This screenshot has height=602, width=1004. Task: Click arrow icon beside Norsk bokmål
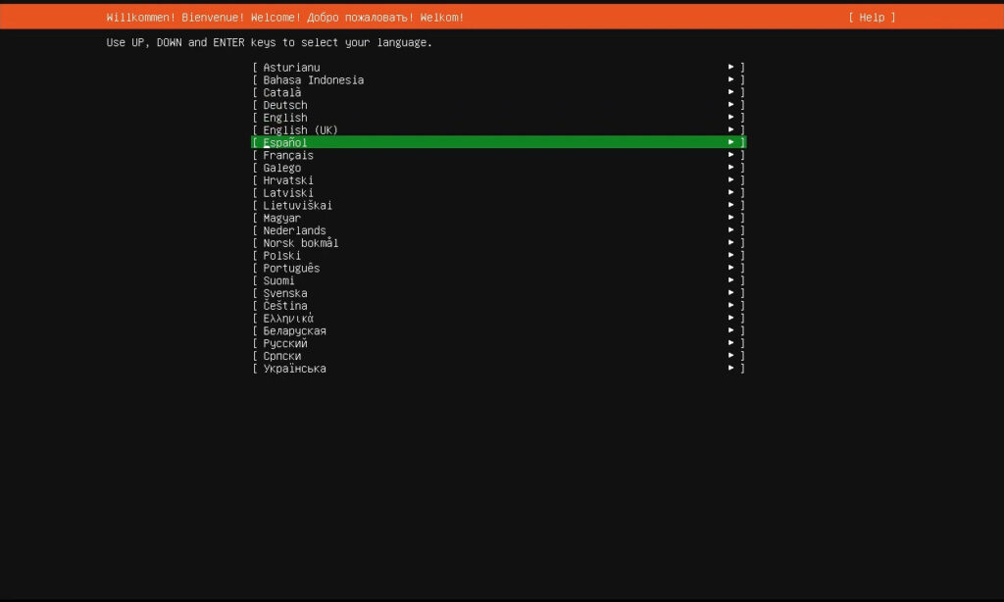(x=731, y=243)
